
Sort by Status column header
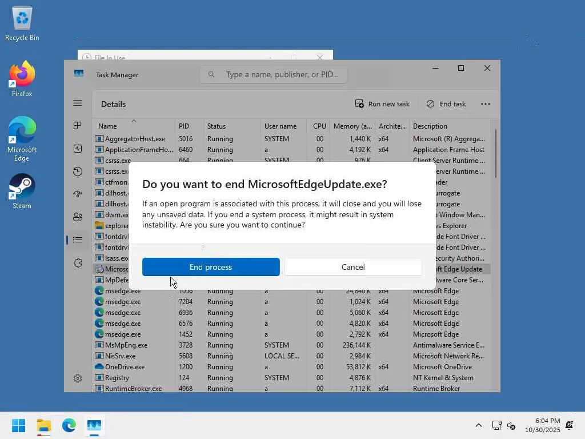click(x=232, y=126)
